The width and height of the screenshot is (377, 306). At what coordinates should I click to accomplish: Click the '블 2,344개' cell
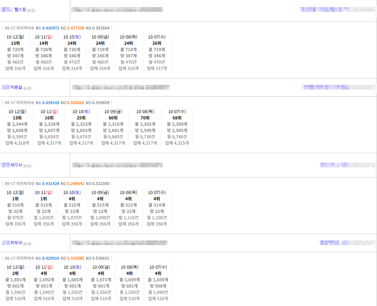(x=17, y=124)
